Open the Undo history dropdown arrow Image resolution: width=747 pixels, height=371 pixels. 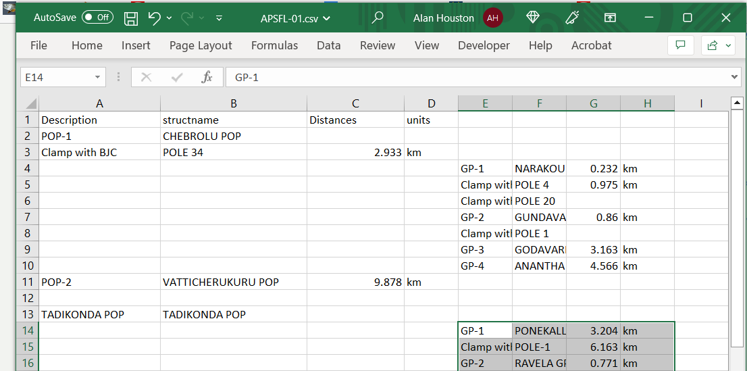point(169,18)
